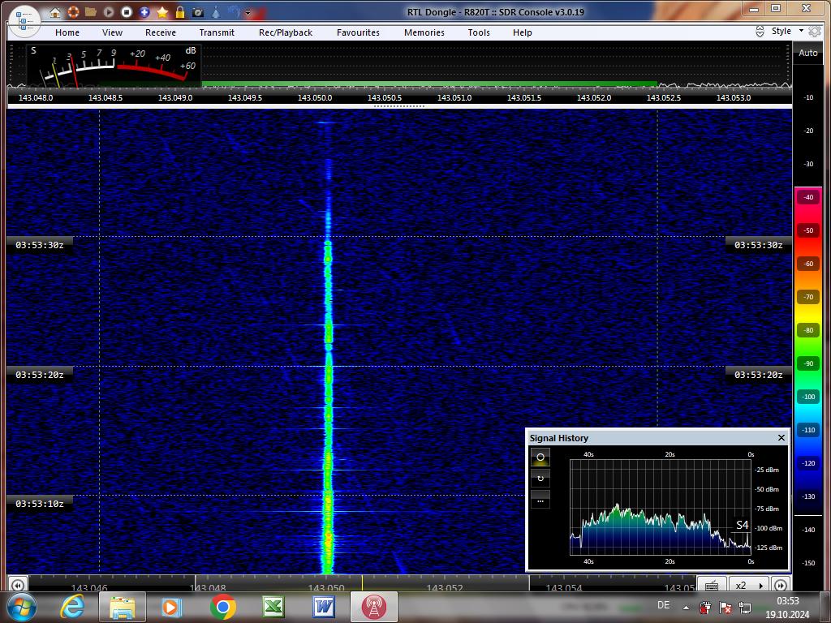Click the folder icon in quick toolbar
831x623 pixels.
coord(91,11)
